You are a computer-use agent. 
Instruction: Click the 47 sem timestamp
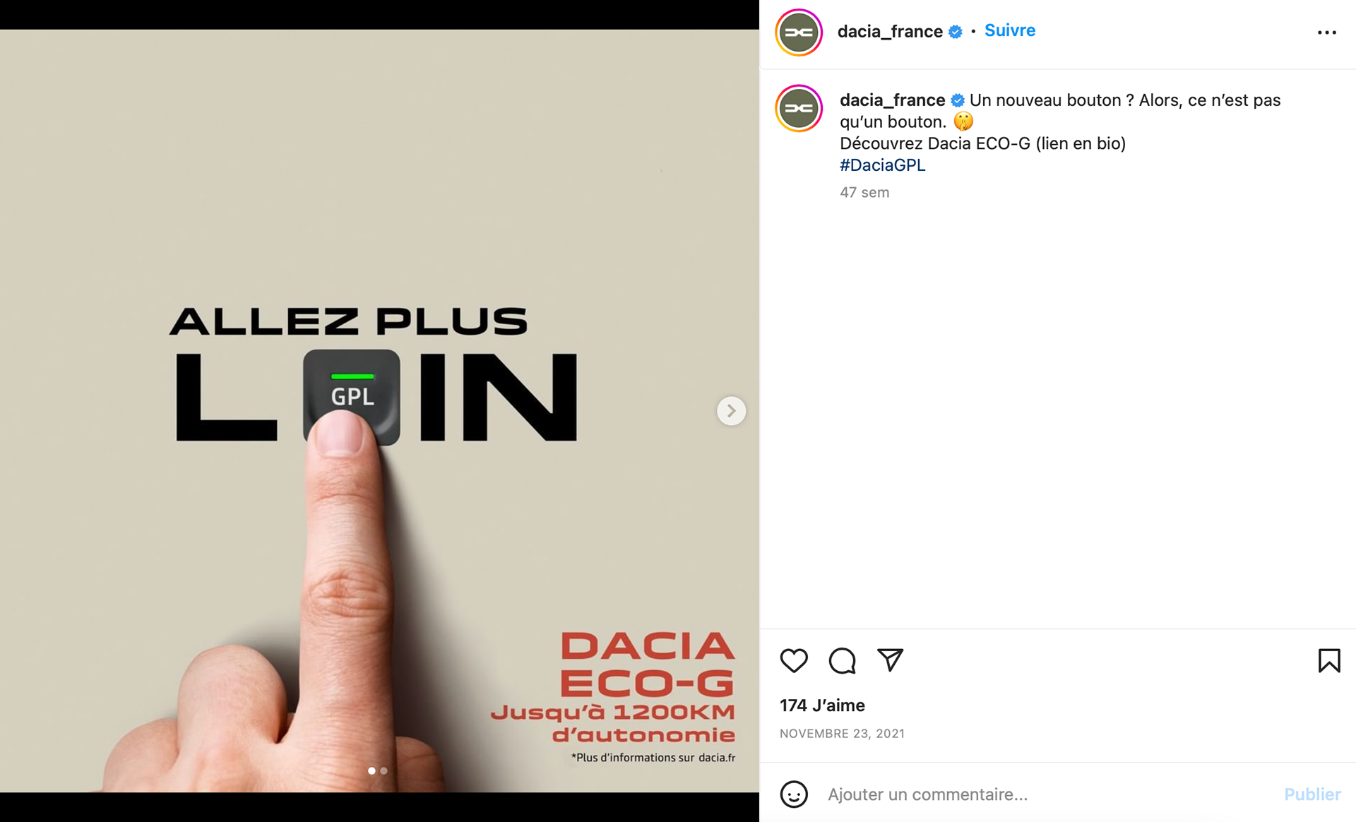click(x=864, y=192)
